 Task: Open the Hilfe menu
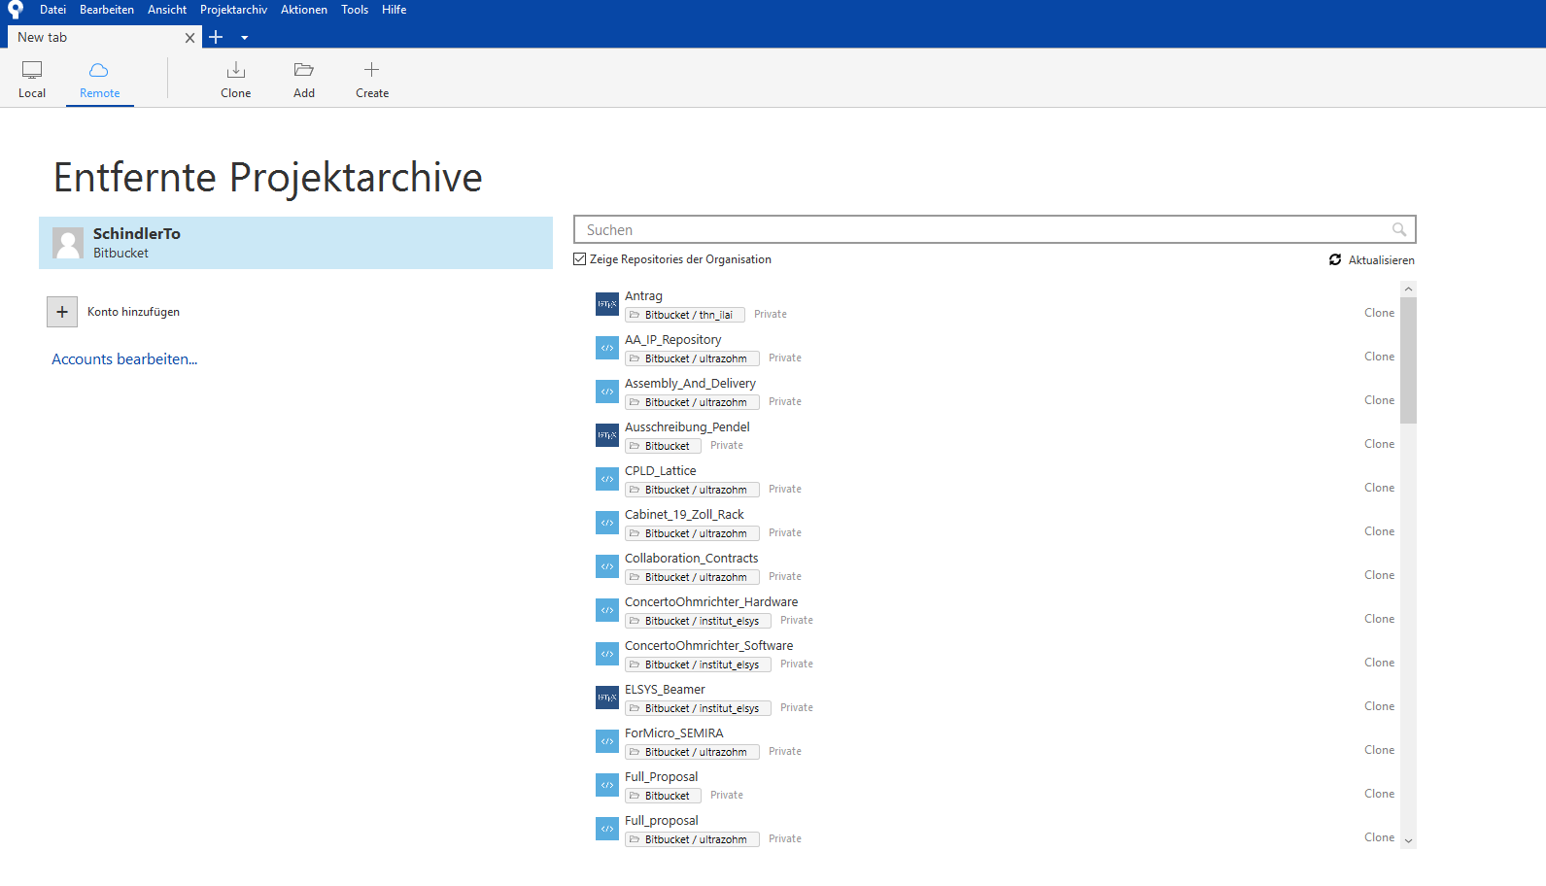tap(395, 10)
